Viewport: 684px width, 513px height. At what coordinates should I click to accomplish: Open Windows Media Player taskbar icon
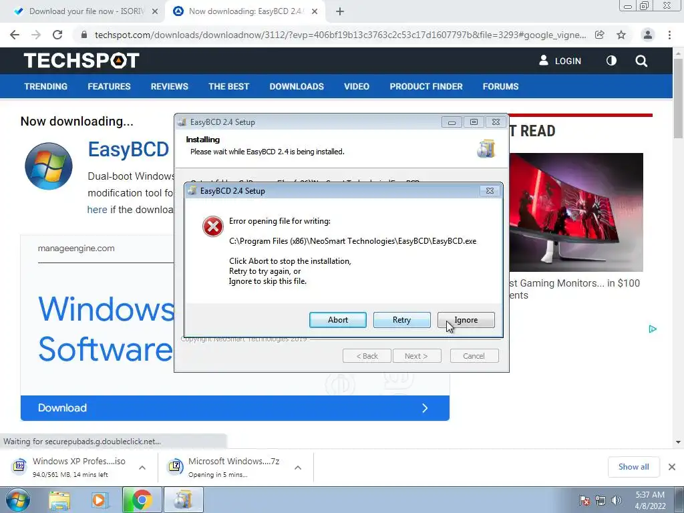[x=99, y=500]
